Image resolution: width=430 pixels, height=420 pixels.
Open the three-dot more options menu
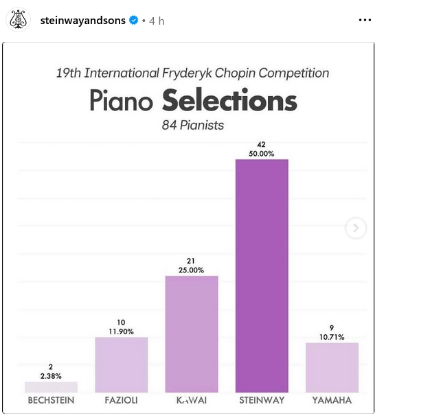coord(365,20)
